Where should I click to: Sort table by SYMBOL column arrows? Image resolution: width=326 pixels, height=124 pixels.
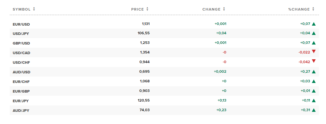[x=34, y=9]
